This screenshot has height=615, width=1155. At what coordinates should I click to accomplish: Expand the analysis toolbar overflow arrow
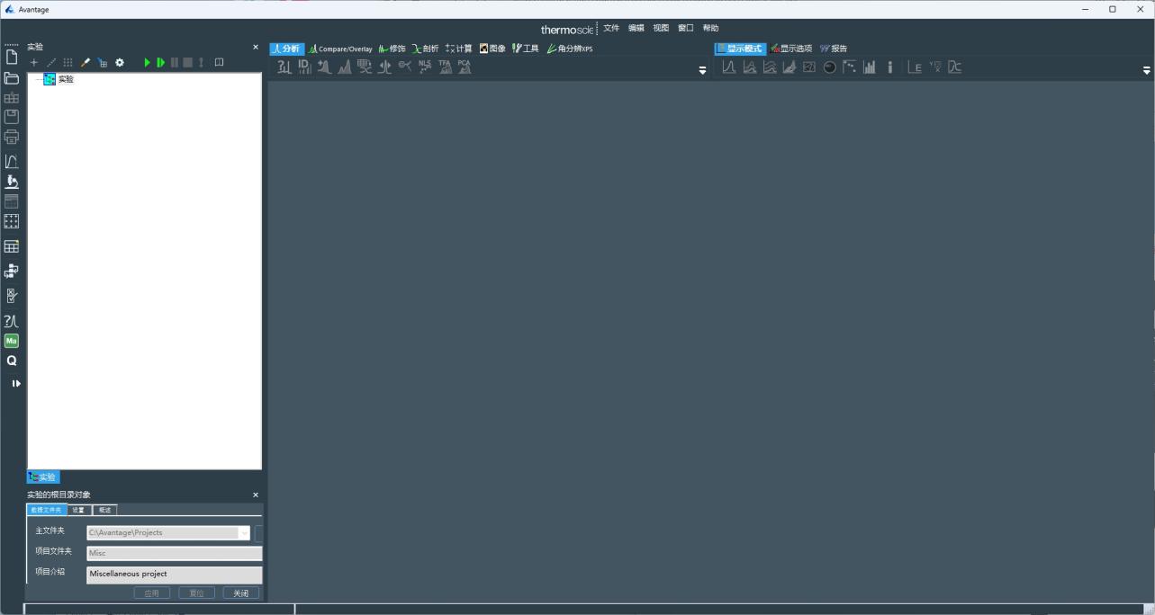tap(703, 70)
